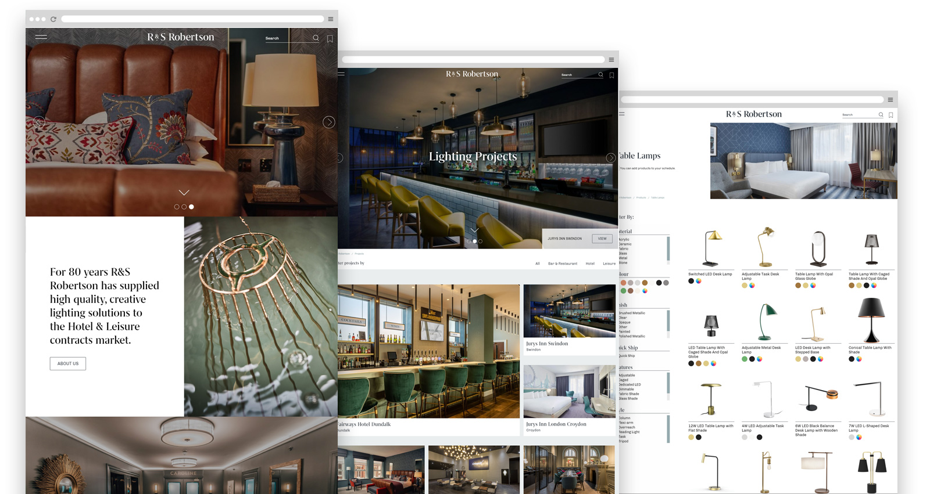Select last carousel dot on Lighting Projects banner
This screenshot has width=930, height=494.
click(480, 241)
